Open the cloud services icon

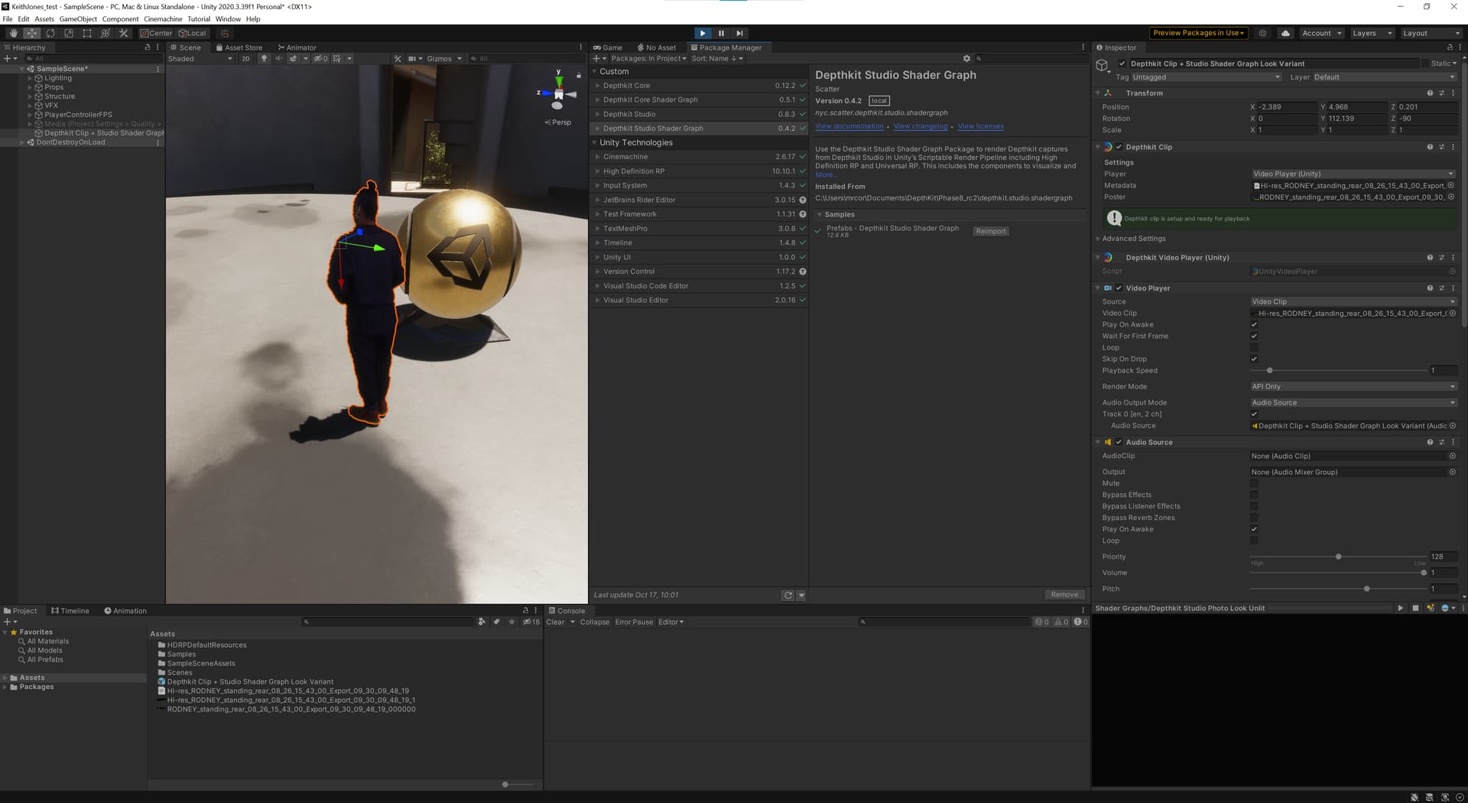pos(1286,33)
